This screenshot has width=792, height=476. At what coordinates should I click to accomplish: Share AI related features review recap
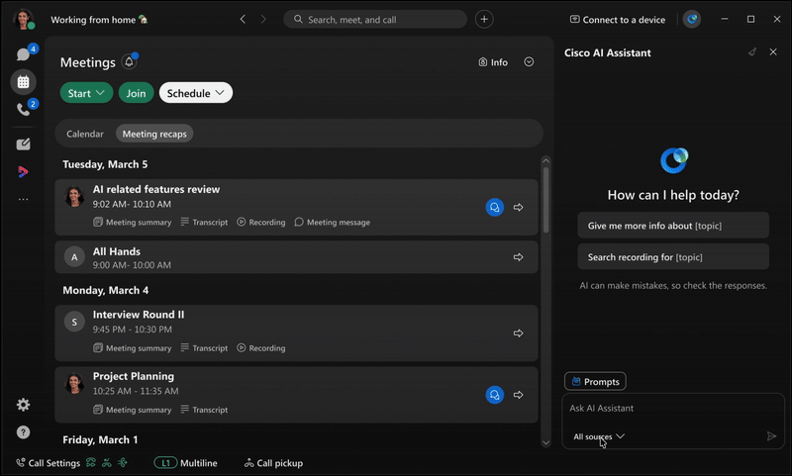pos(518,208)
